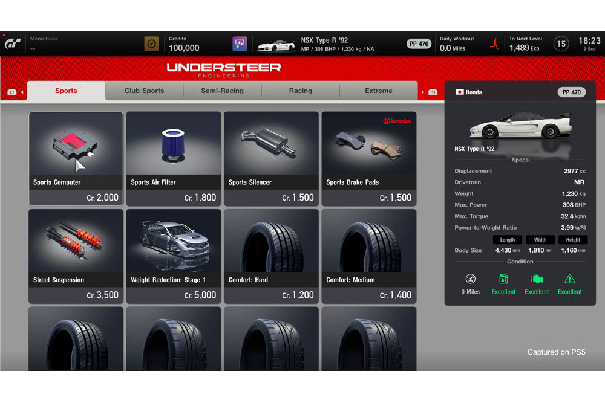Click the odometer mileage condition icon
Viewport: 605px width, 403px height.
click(470, 279)
